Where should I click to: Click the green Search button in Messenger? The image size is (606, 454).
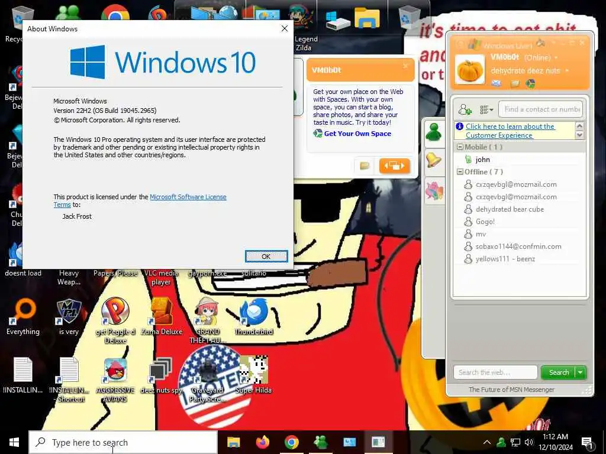(558, 372)
